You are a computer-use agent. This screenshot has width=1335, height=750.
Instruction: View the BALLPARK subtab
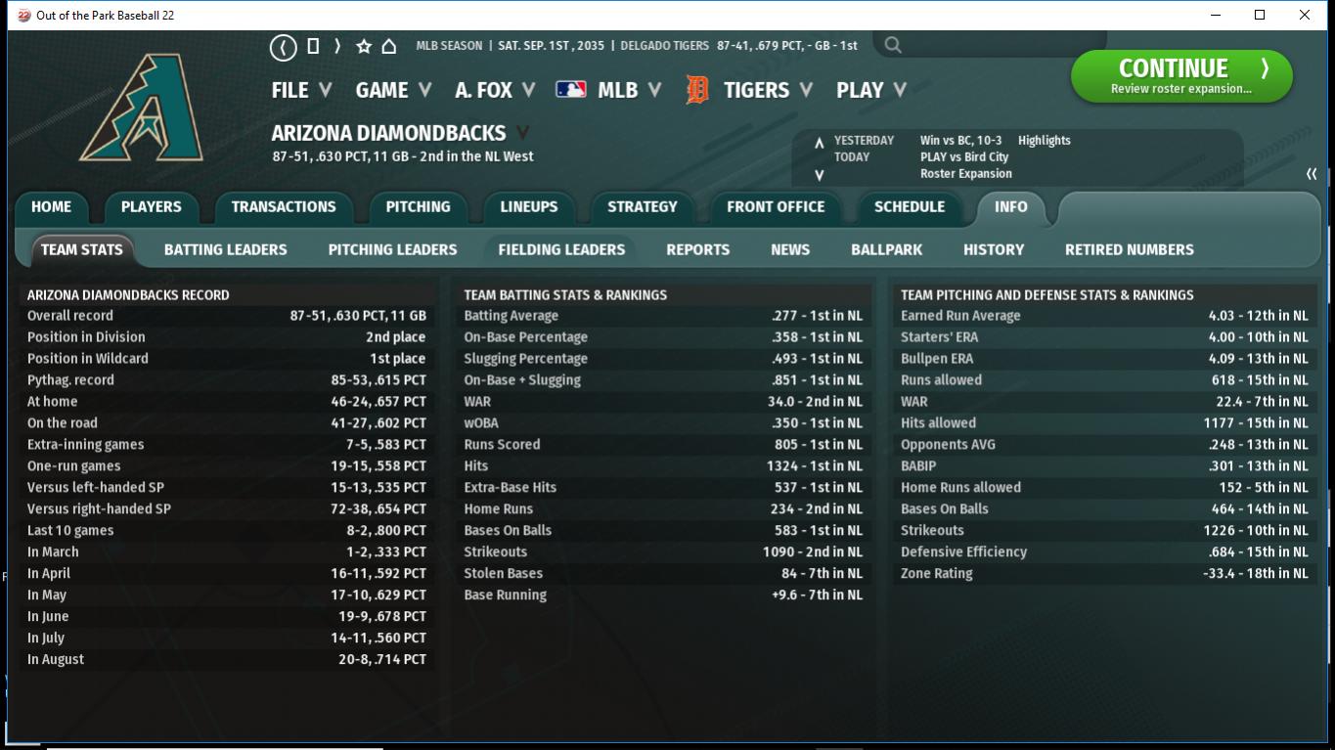point(886,249)
